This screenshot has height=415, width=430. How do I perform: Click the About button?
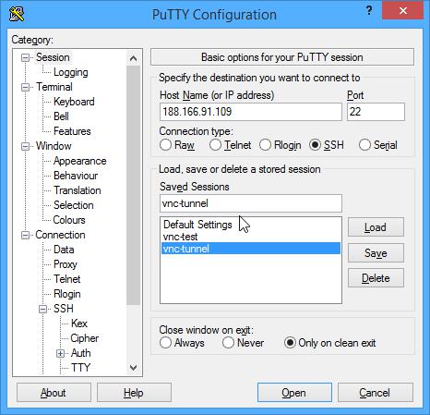point(54,393)
